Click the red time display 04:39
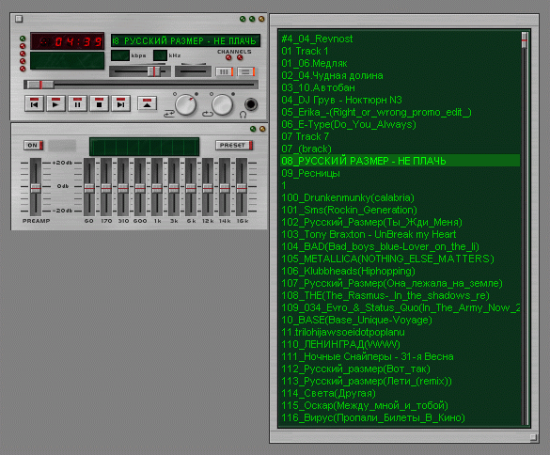Screen dimensions: 550x455 [67, 41]
